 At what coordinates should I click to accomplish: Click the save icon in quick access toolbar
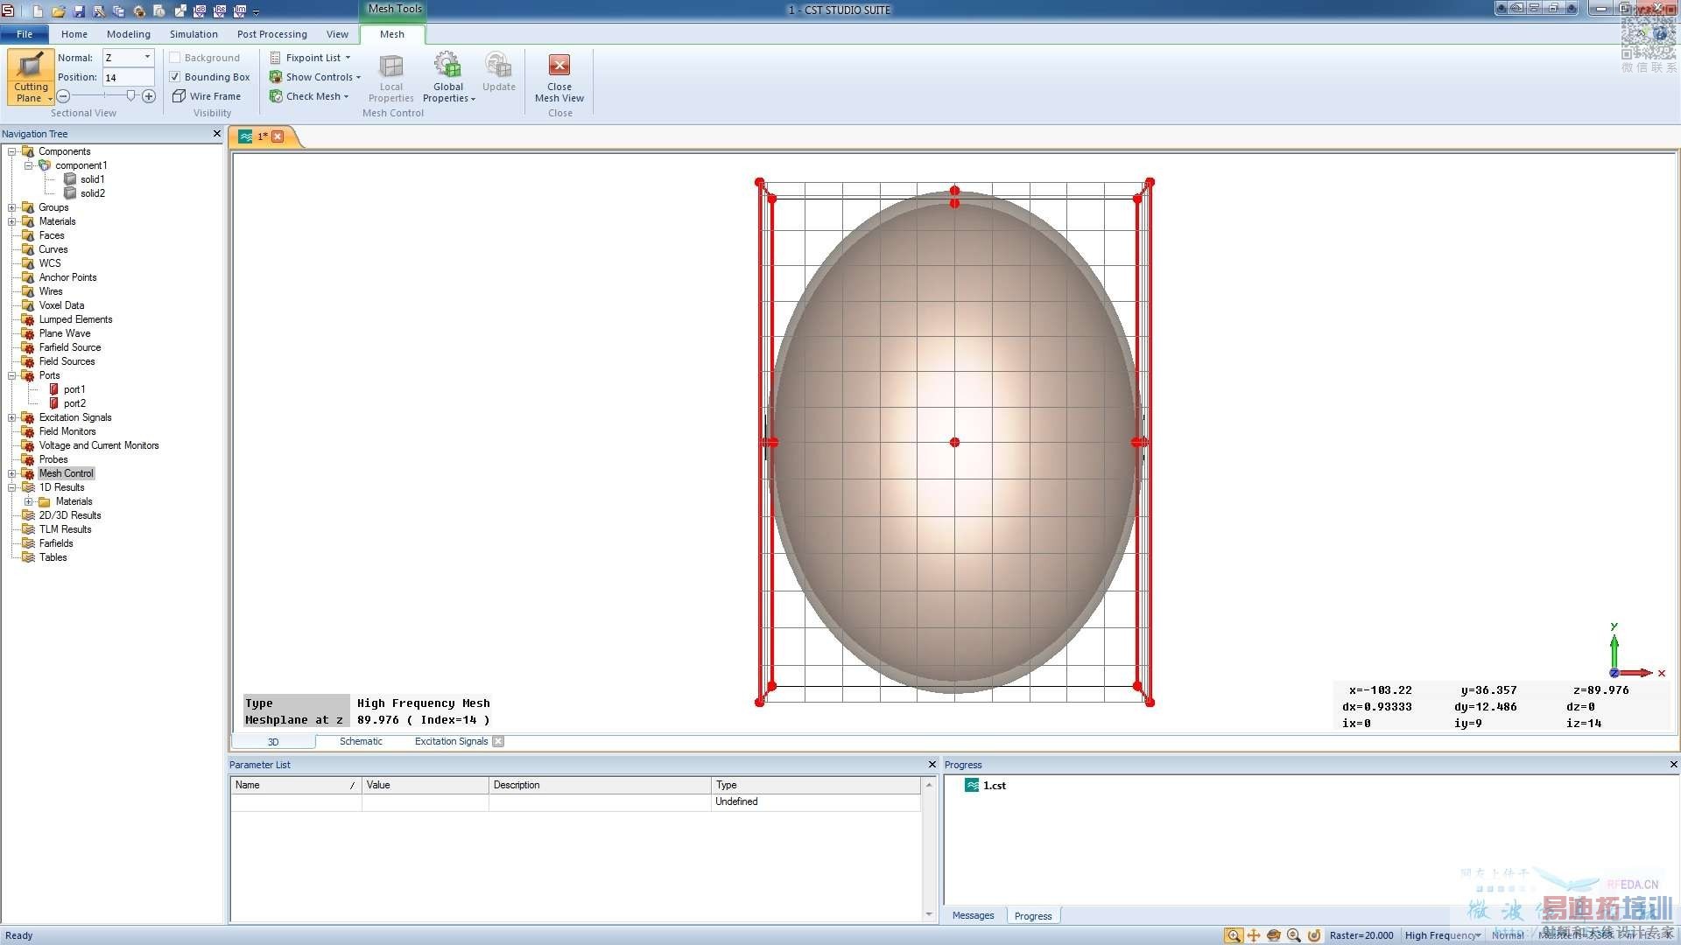point(79,11)
